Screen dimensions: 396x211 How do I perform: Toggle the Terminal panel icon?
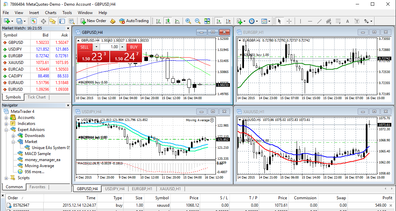62,21
